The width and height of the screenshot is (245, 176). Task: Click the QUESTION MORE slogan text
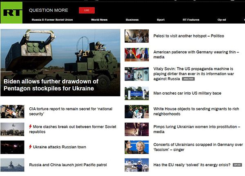[x=49, y=10]
